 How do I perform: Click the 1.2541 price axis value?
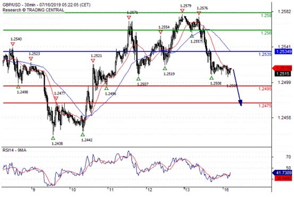[284, 47]
